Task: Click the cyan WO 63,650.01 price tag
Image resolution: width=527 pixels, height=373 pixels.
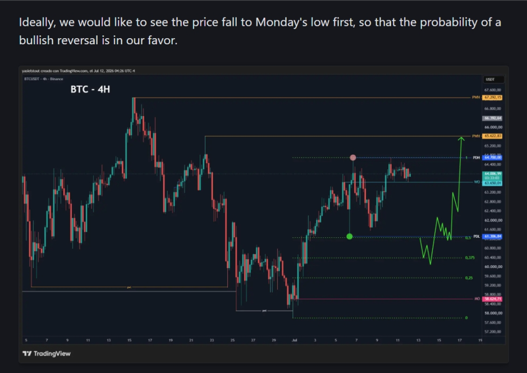Action: (492, 183)
